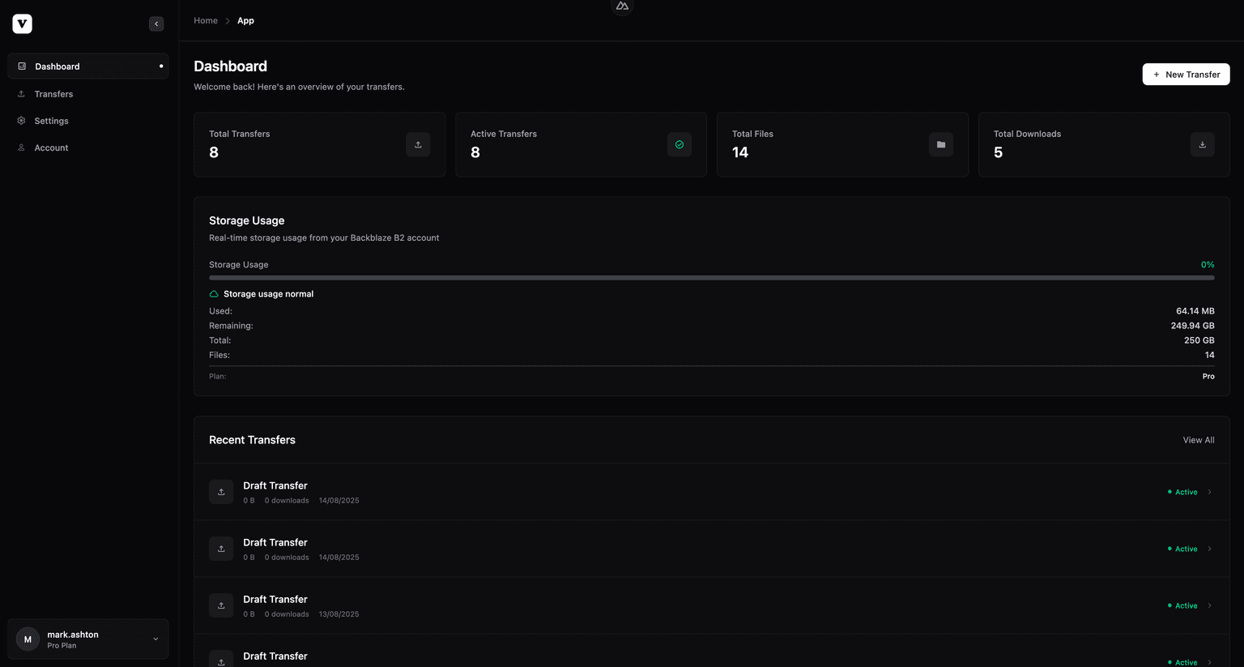Select Dashboard in the sidebar

(x=57, y=66)
